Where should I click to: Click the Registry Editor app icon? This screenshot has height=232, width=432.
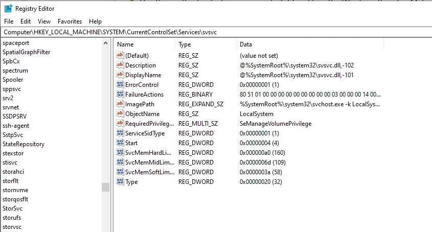pos(8,9)
